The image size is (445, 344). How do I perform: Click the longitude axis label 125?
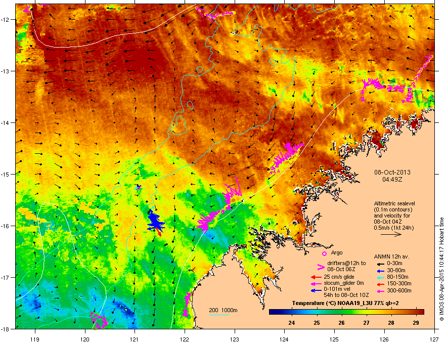click(334, 339)
